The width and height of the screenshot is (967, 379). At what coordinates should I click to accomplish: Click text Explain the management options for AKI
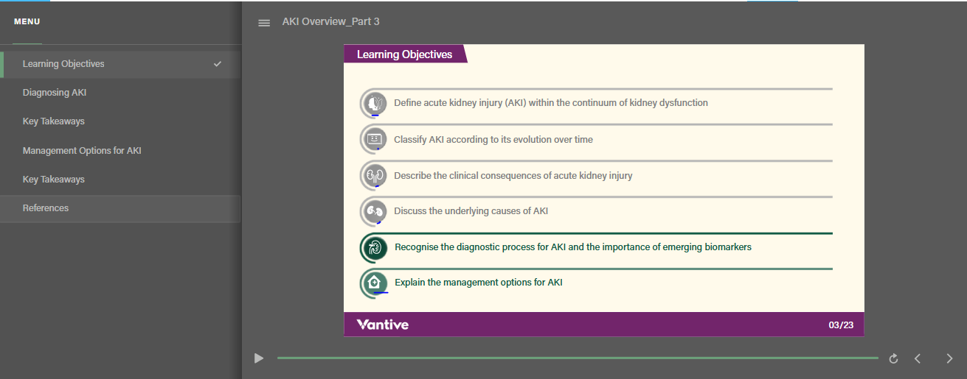(478, 283)
